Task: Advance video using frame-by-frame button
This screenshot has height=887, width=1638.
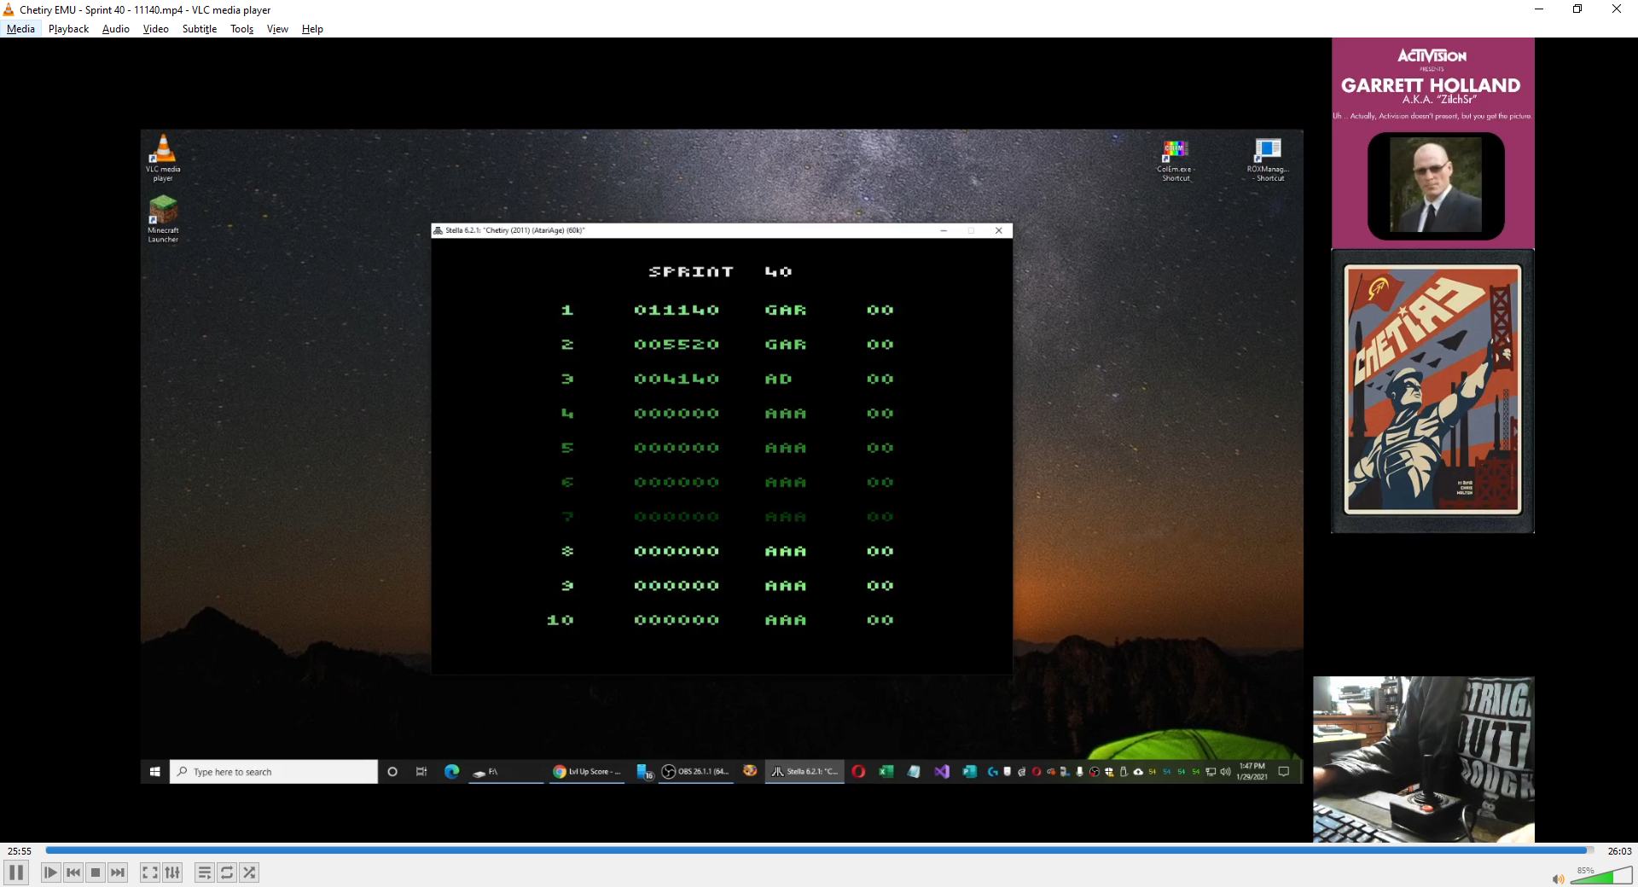Action: [x=50, y=873]
